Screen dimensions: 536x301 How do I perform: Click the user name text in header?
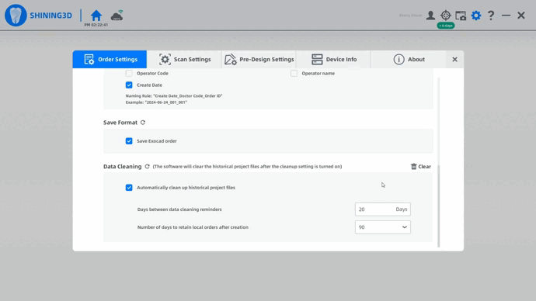(x=411, y=16)
